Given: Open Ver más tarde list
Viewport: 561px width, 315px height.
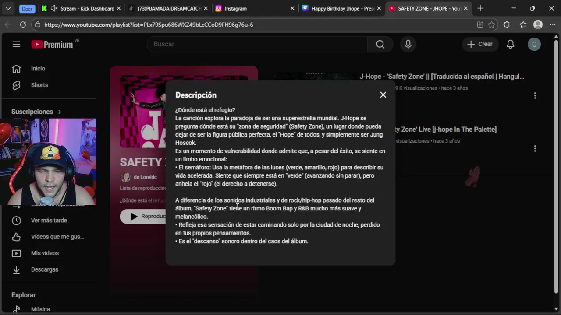Looking at the screenshot, I should [49, 220].
